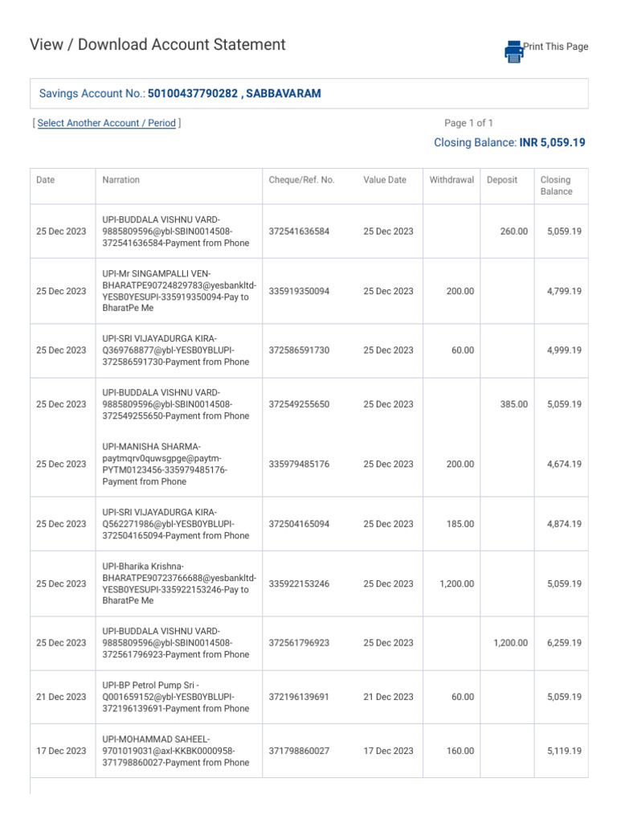Click the Deposit column header
617x823 pixels.
[x=502, y=180]
